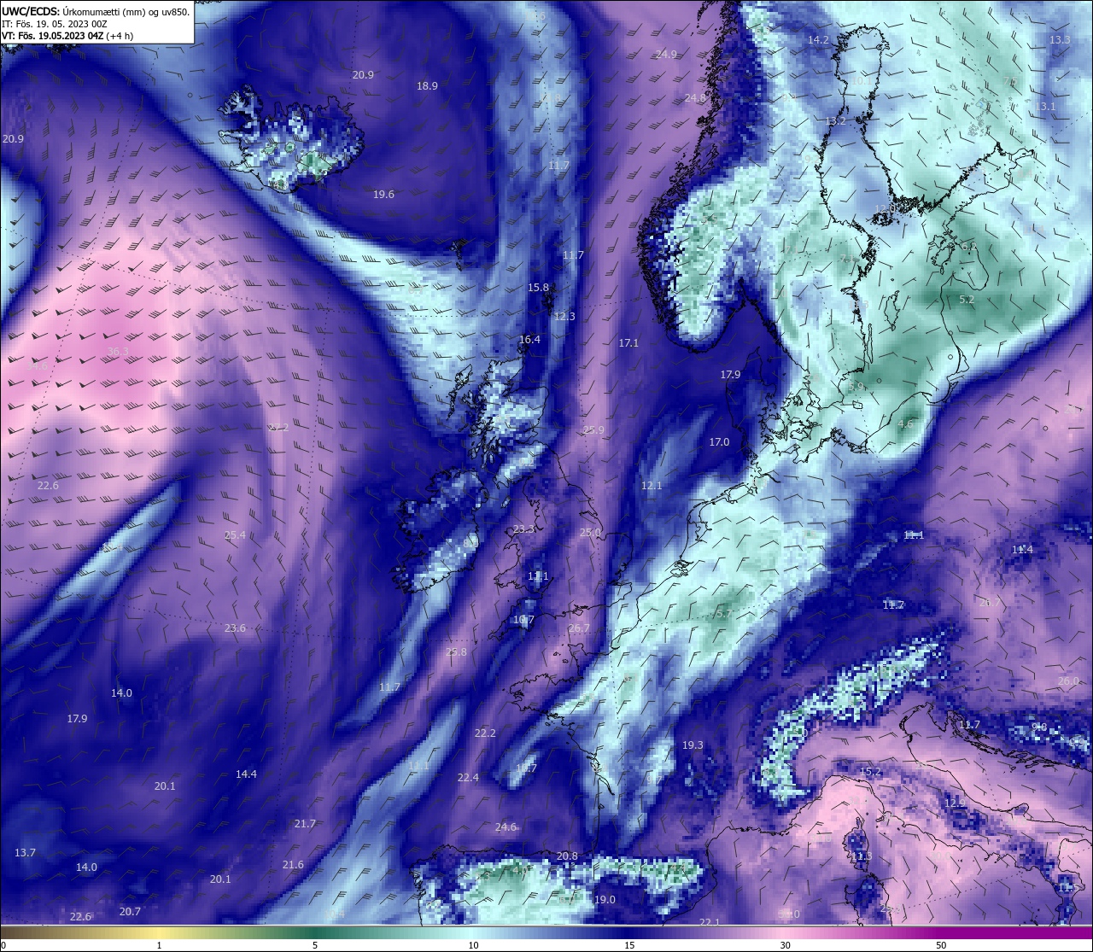The width and height of the screenshot is (1093, 952).
Task: Click the 19.6 value southeast of Iceland
Action: pyautogui.click(x=383, y=195)
